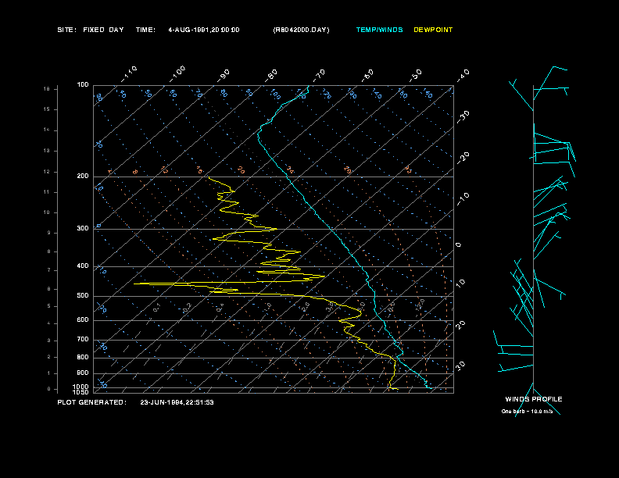This screenshot has height=478, width=619.
Task: Select the 4-AUG sounding timestamp
Action: pos(204,30)
